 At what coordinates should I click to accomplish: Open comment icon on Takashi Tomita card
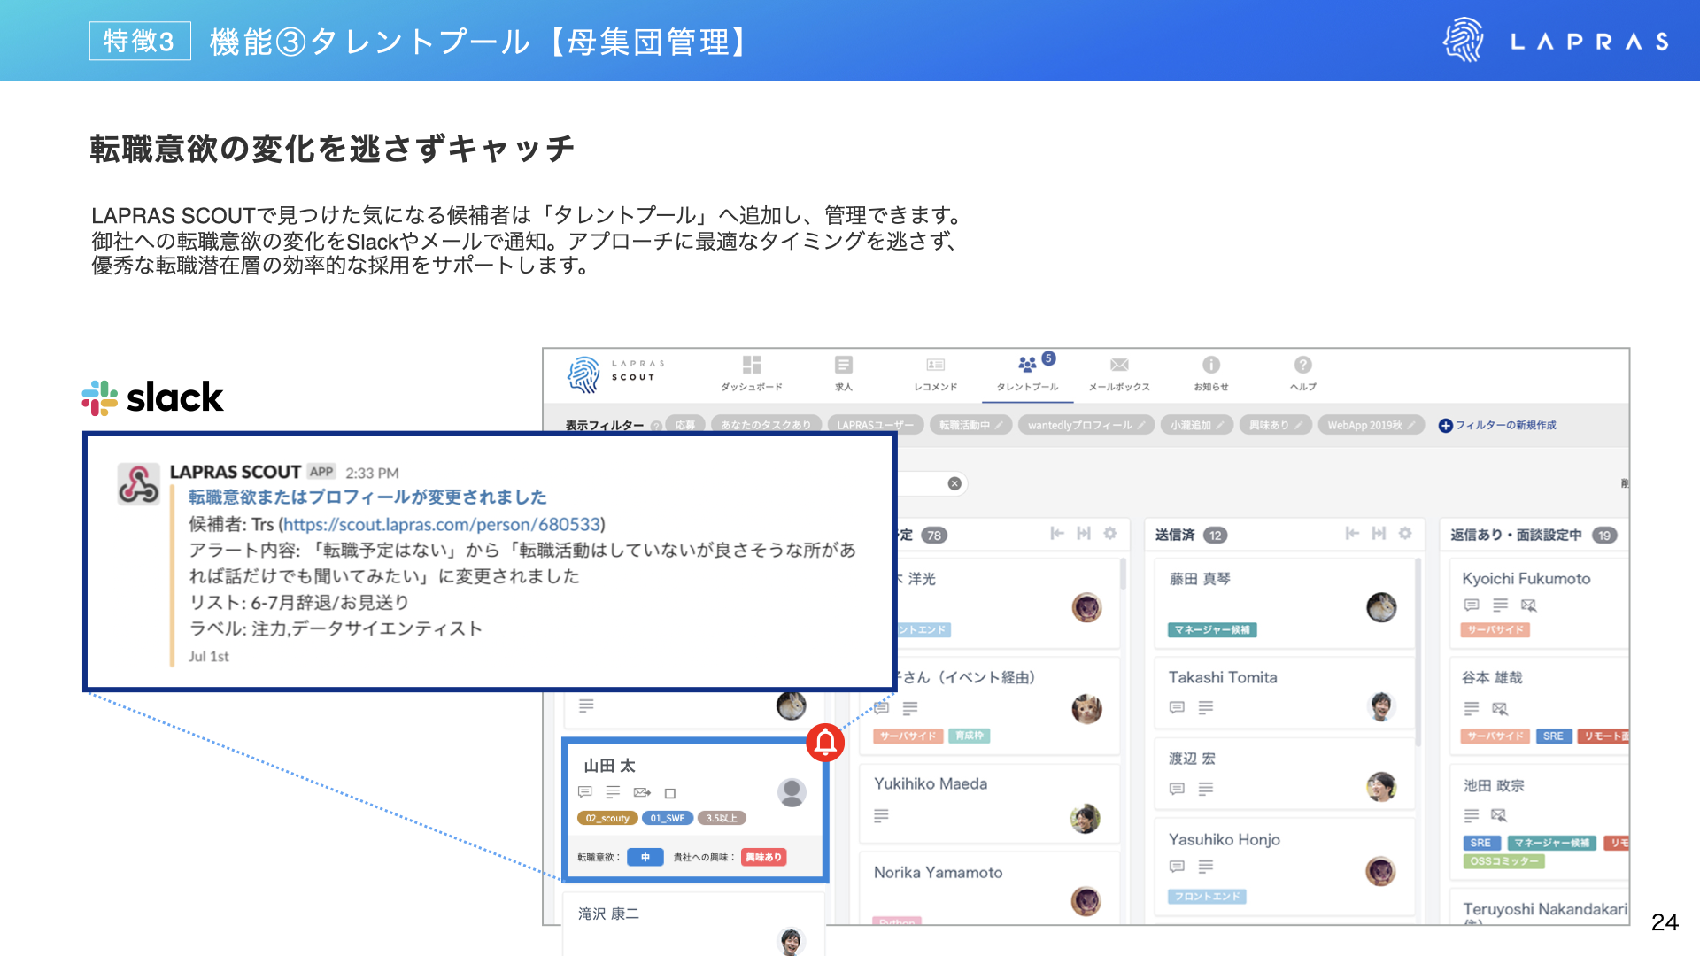[x=1177, y=707]
